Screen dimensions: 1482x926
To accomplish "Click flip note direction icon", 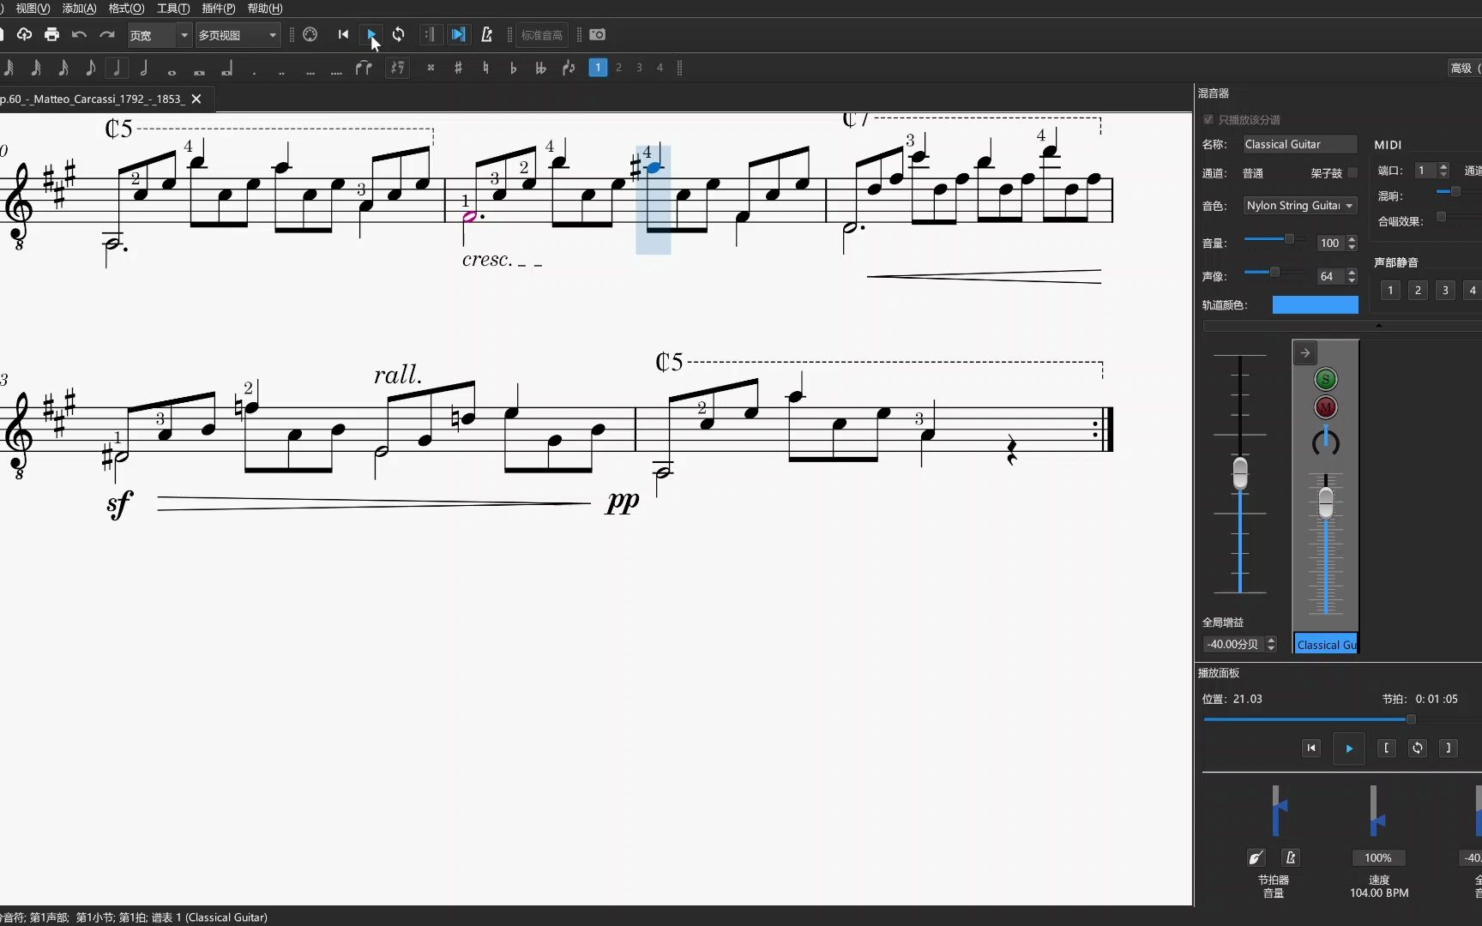I will [568, 68].
